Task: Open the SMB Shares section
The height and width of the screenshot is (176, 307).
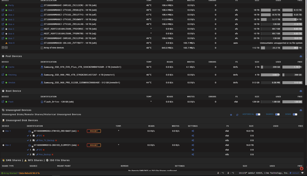Action: click(x=13, y=160)
